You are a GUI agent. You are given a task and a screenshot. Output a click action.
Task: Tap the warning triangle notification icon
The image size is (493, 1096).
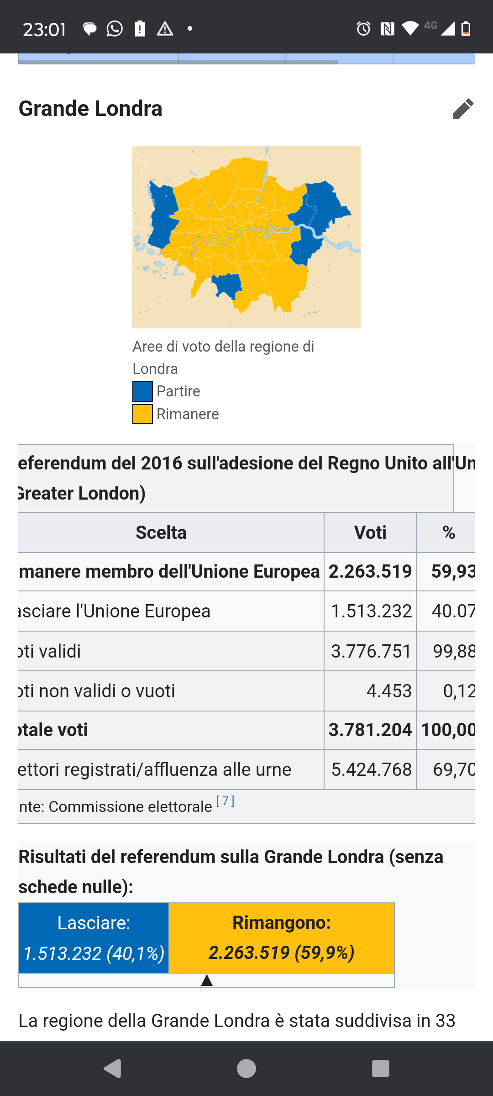165,29
